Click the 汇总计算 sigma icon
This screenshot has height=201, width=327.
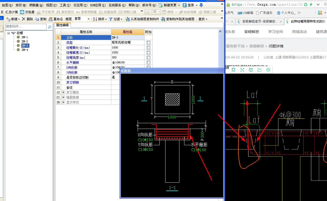(2, 12)
